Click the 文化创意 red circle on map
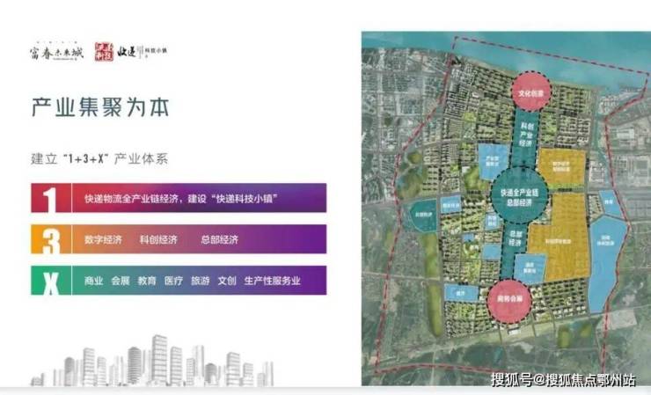This screenshot has height=395, width=651. 530,92
